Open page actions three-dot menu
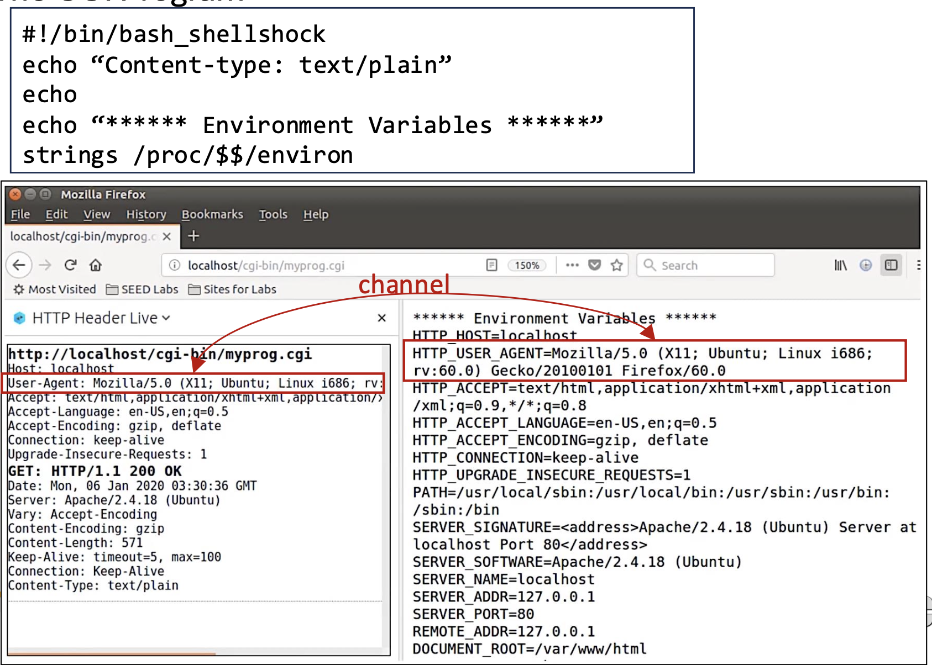This screenshot has height=665, width=932. point(572,265)
